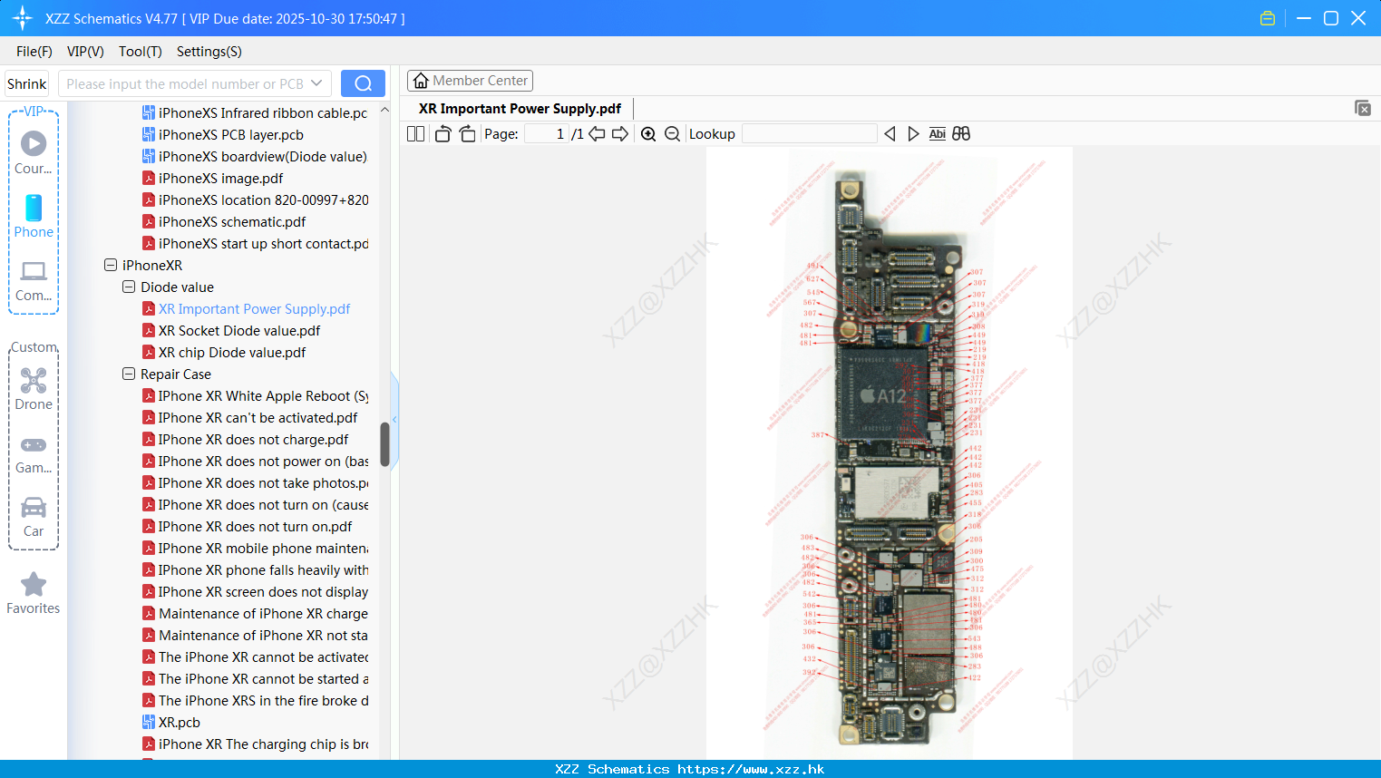Open IPhone XR does not charge.pdf
Screen dimensions: 1381x778
click(253, 440)
